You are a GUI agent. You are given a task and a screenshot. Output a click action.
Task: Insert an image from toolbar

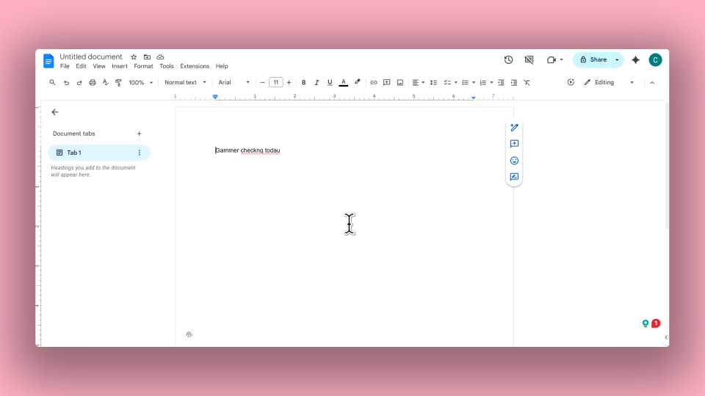[399, 83]
